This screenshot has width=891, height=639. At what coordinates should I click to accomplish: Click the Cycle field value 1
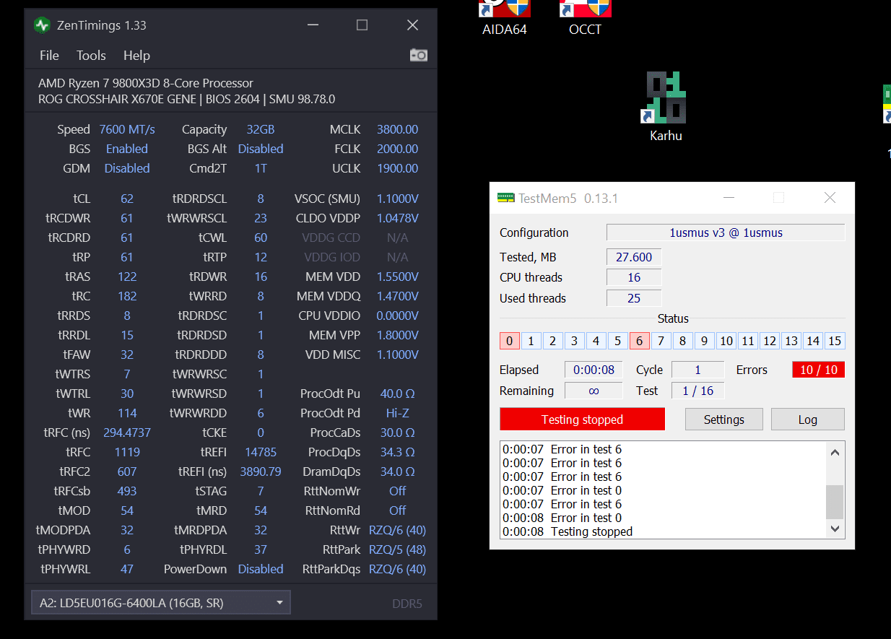coord(697,370)
